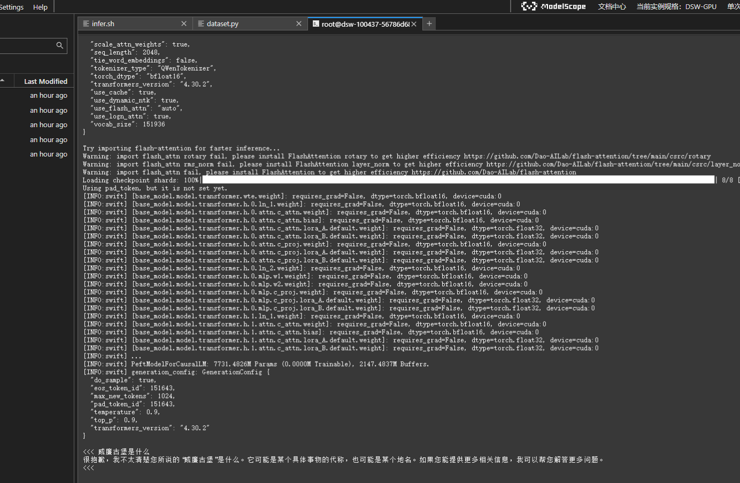Click the "top_p": 0.9 line
740x483 pixels.
114,420
